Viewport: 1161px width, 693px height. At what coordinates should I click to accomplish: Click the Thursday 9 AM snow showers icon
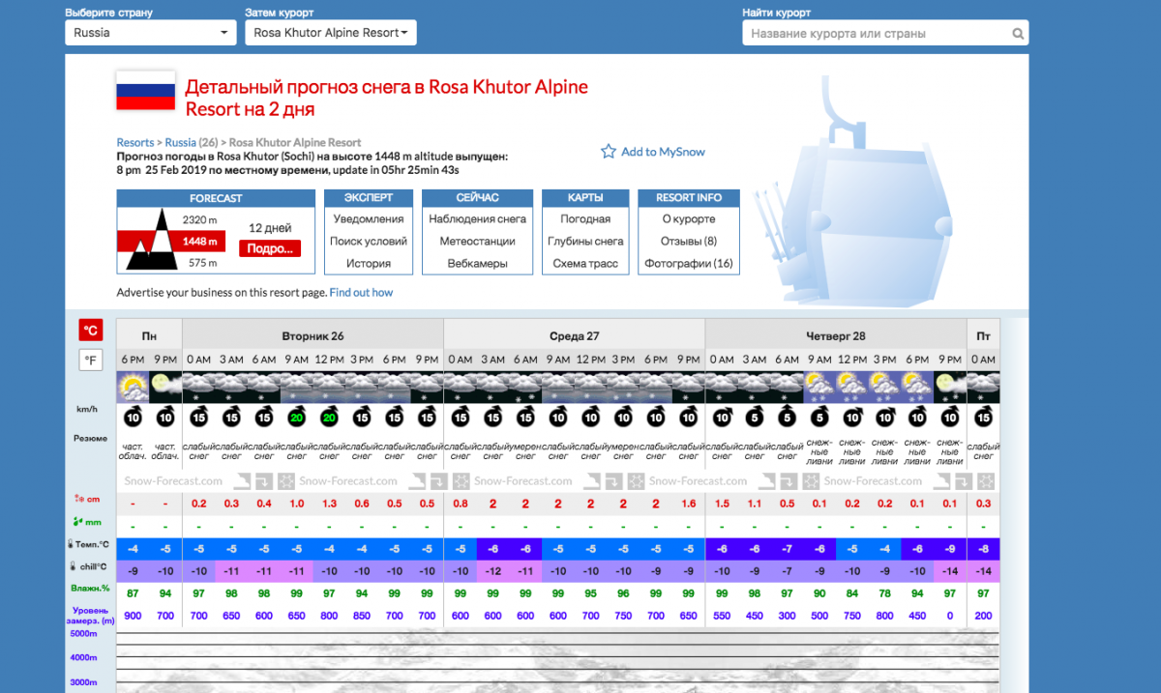(x=819, y=388)
